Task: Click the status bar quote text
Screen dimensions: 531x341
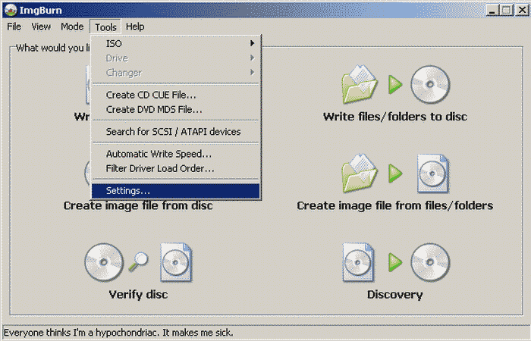Action: pyautogui.click(x=119, y=333)
